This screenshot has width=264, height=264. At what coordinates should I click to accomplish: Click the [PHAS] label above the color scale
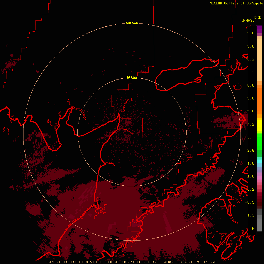coord(248,21)
